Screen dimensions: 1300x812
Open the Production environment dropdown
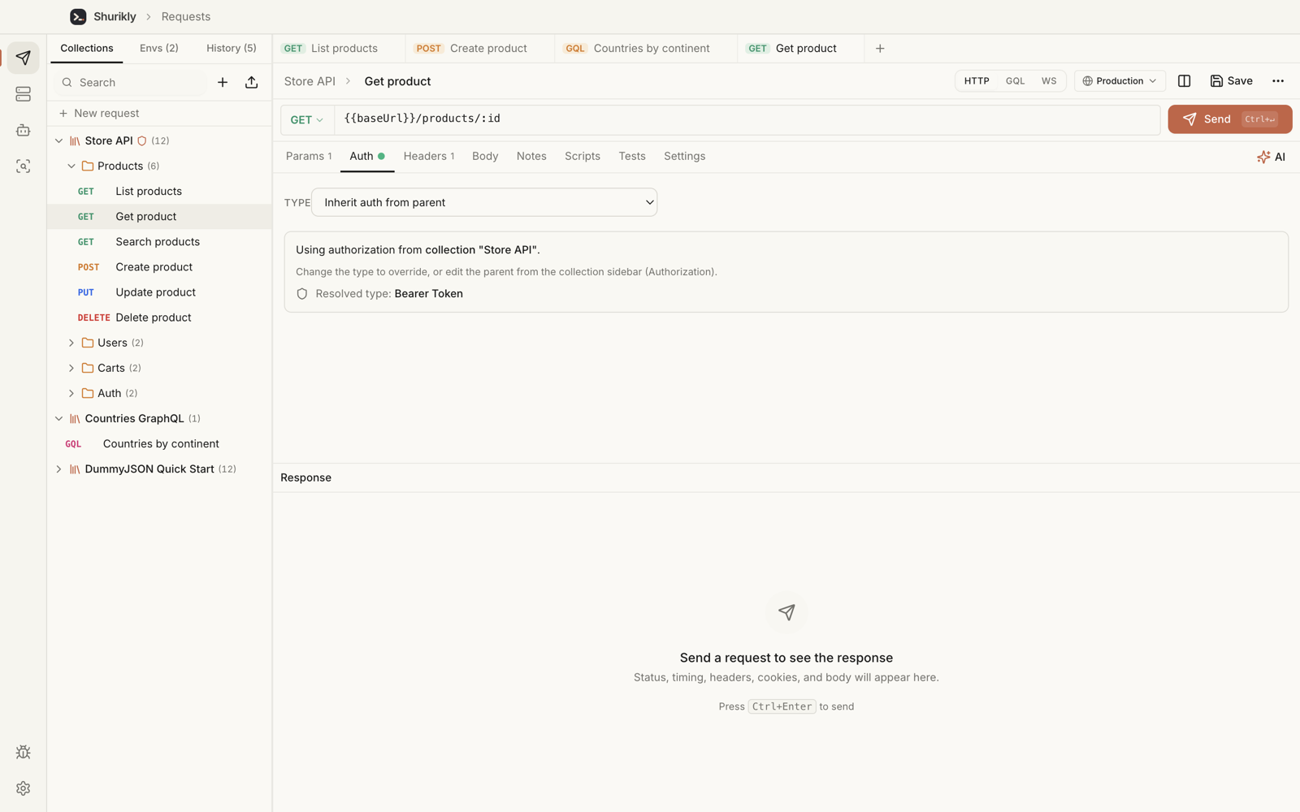(x=1120, y=81)
